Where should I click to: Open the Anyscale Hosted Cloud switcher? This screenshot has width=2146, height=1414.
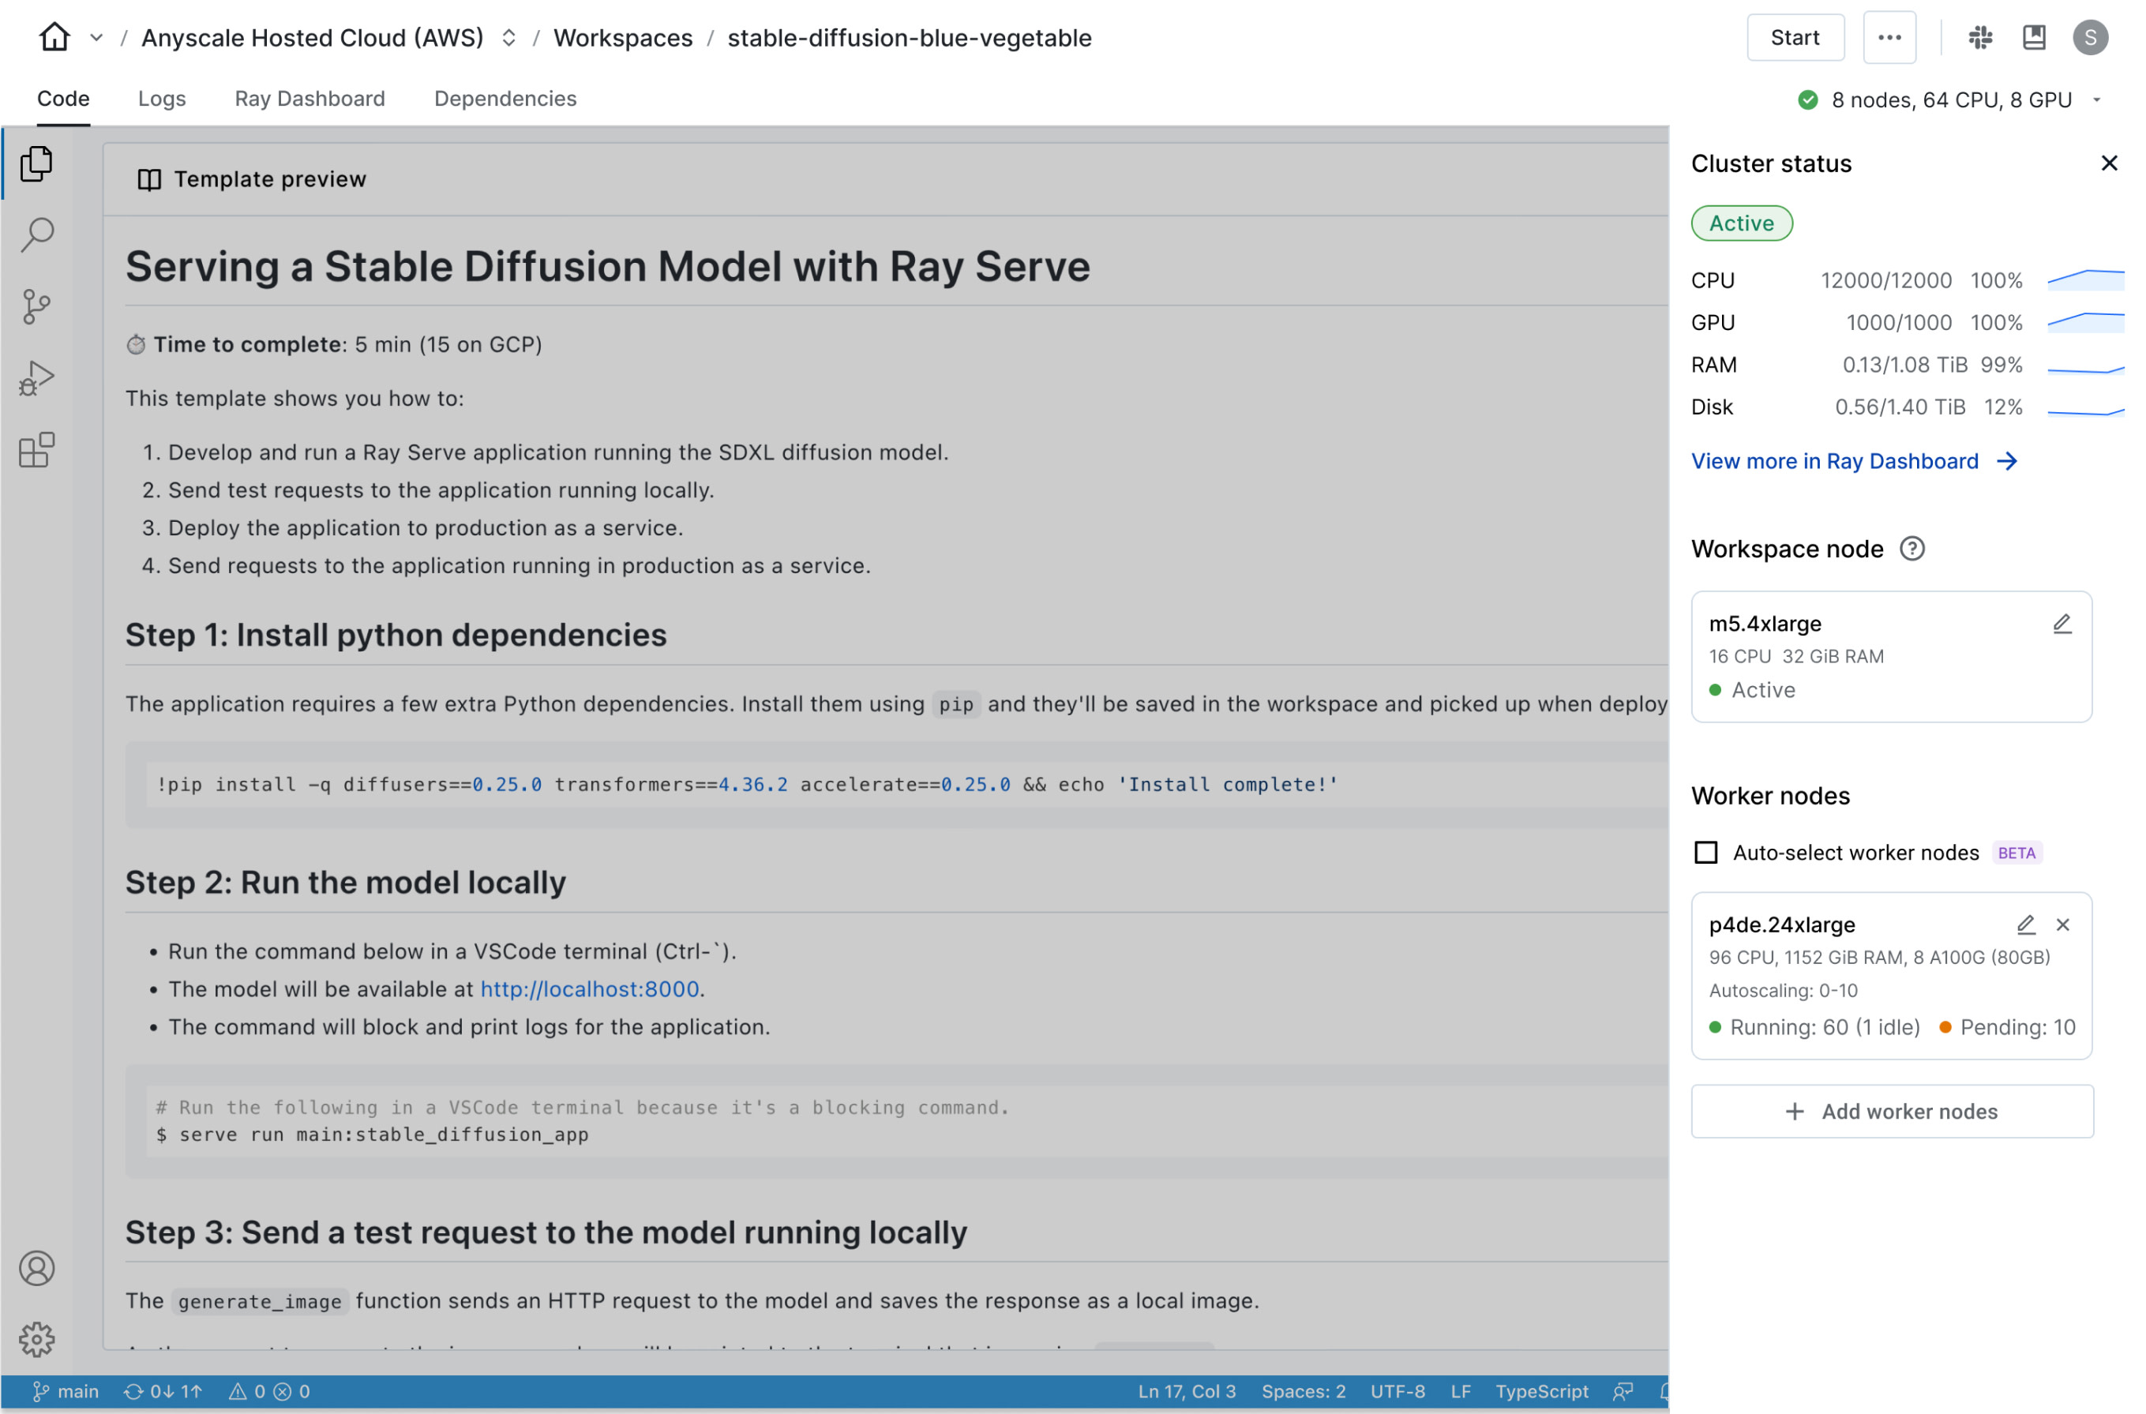pos(508,38)
